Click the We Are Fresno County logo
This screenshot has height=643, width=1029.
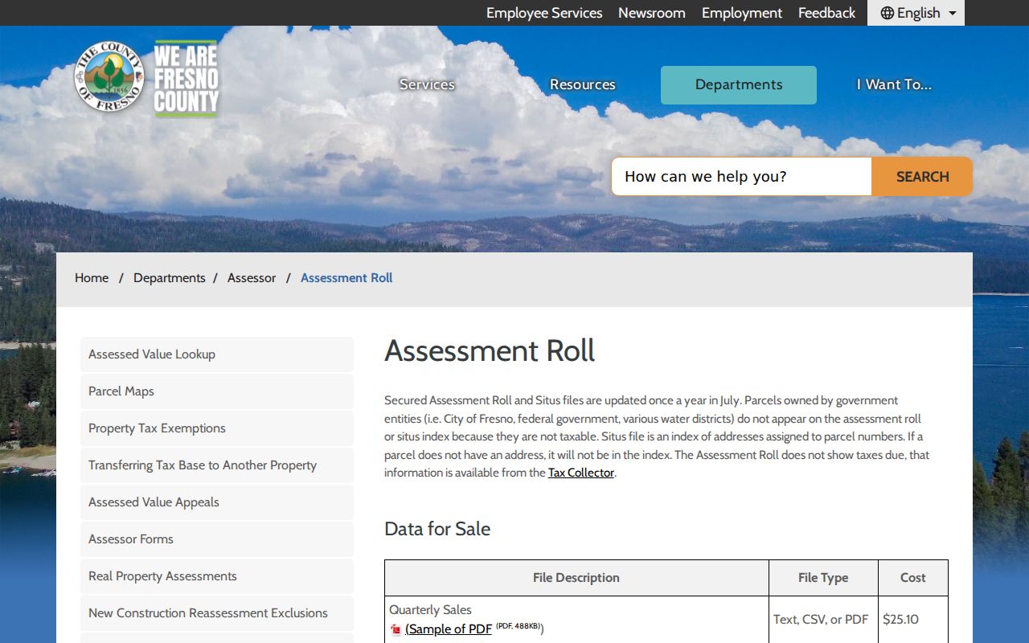tap(187, 79)
